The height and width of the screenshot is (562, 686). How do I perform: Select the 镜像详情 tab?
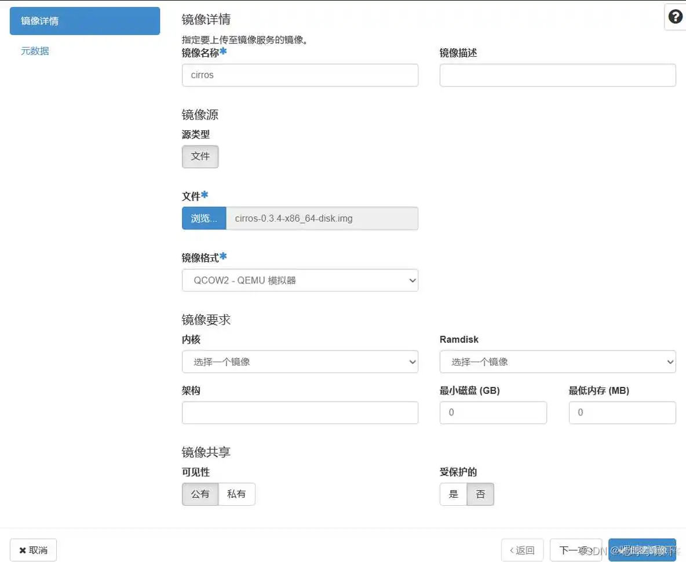point(85,21)
